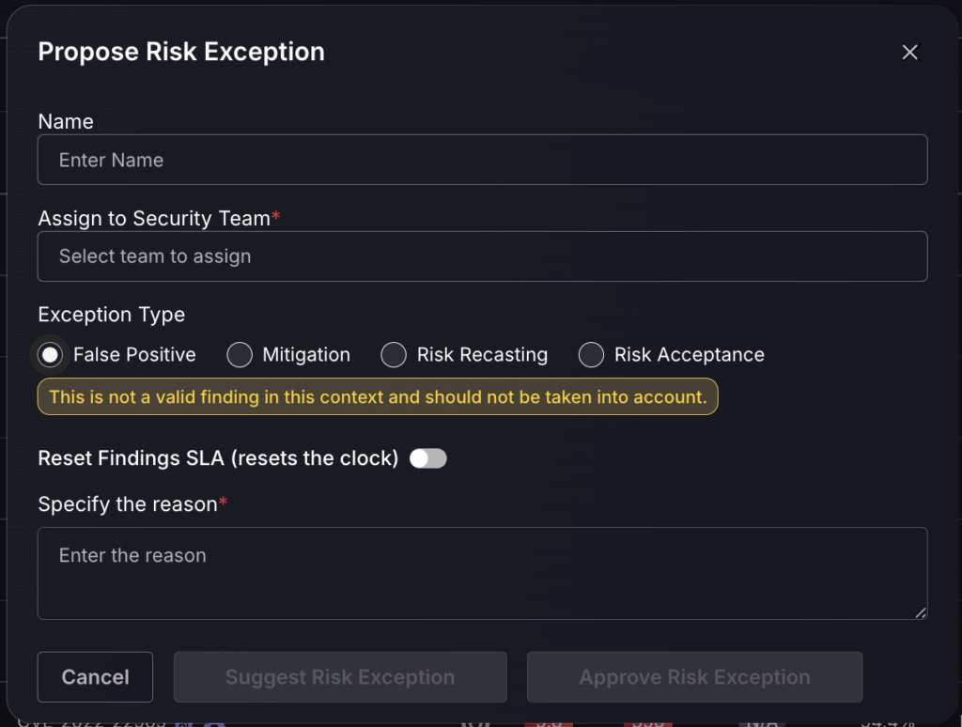
Task: Close the Propose Risk Exception dialog
Action: pyautogui.click(x=909, y=53)
